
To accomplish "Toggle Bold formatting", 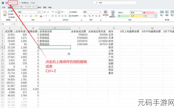I will coord(20,16).
